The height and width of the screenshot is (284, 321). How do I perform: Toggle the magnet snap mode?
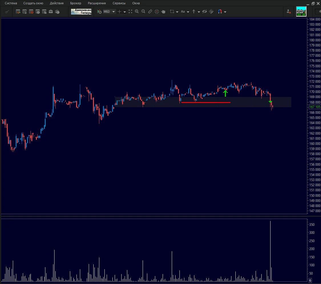coord(220,12)
